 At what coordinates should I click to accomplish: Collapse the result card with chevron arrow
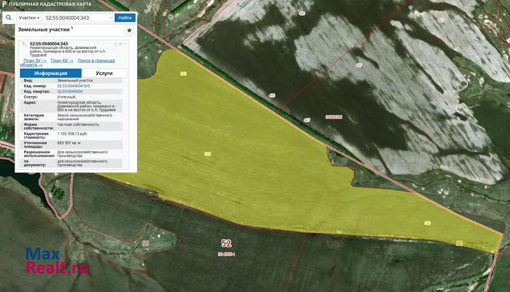(127, 44)
